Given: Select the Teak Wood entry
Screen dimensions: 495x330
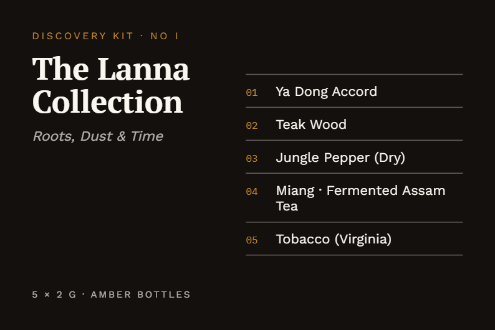Looking at the screenshot, I should click(x=354, y=124).
